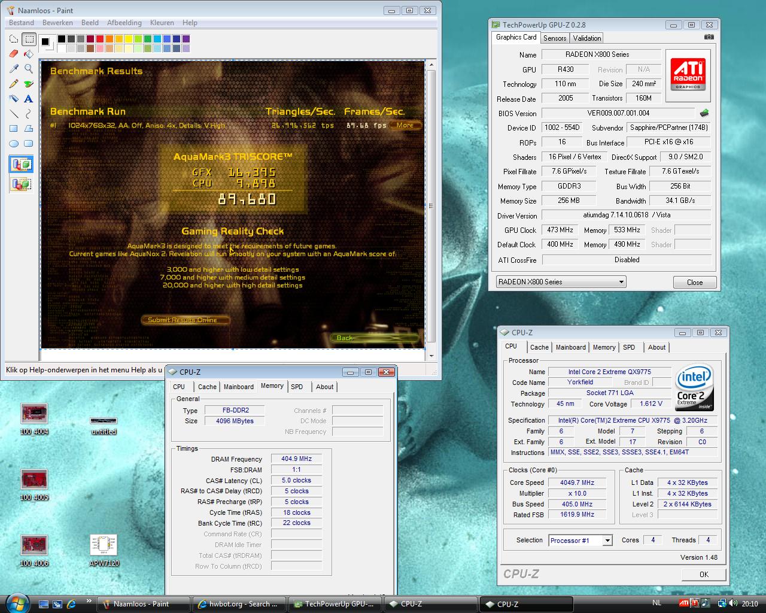Choose the Polygon shape tool
This screenshot has width=766, height=613.
coord(28,129)
